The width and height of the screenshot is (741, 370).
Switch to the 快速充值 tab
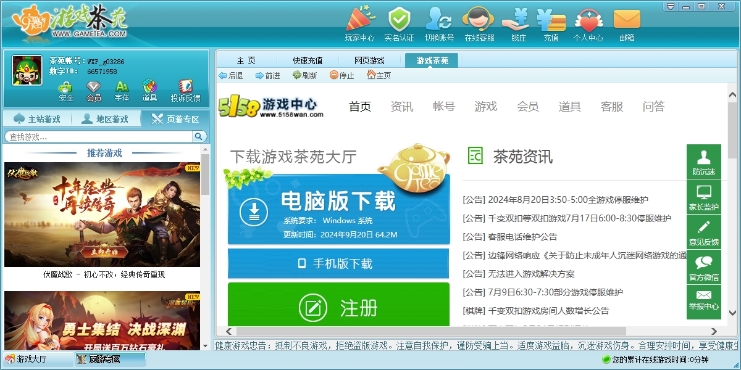click(308, 60)
